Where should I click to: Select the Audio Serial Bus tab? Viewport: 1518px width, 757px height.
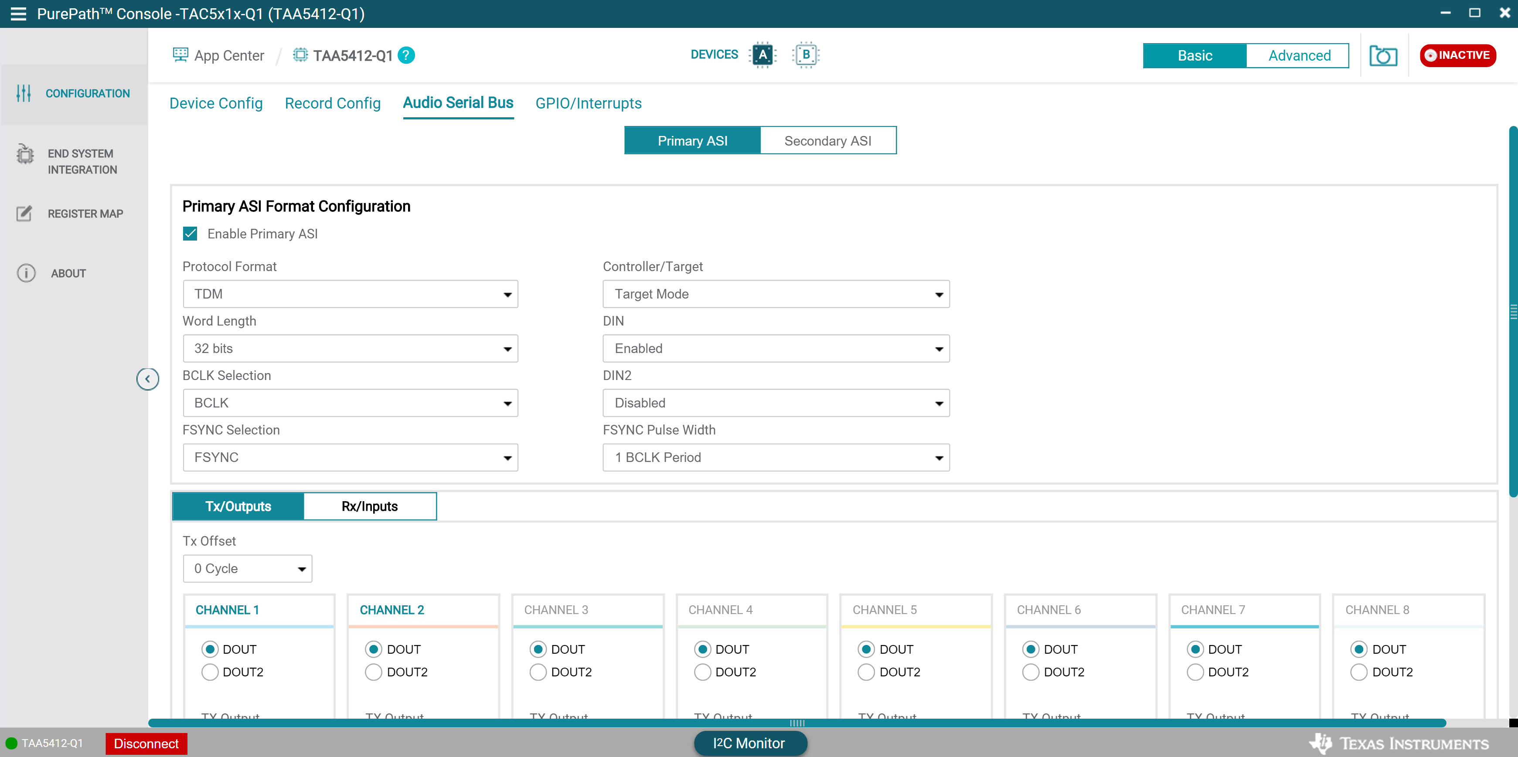(x=458, y=103)
